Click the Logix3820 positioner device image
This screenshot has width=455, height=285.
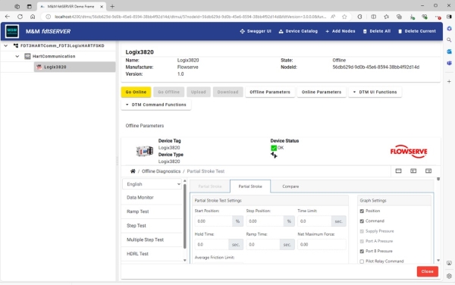[x=145, y=151]
